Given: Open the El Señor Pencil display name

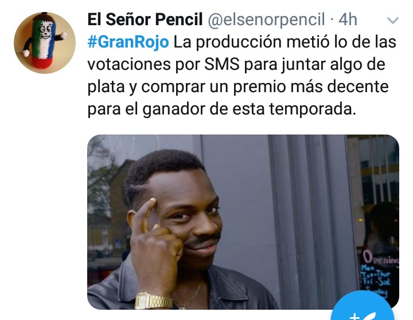Looking at the screenshot, I should point(145,19).
